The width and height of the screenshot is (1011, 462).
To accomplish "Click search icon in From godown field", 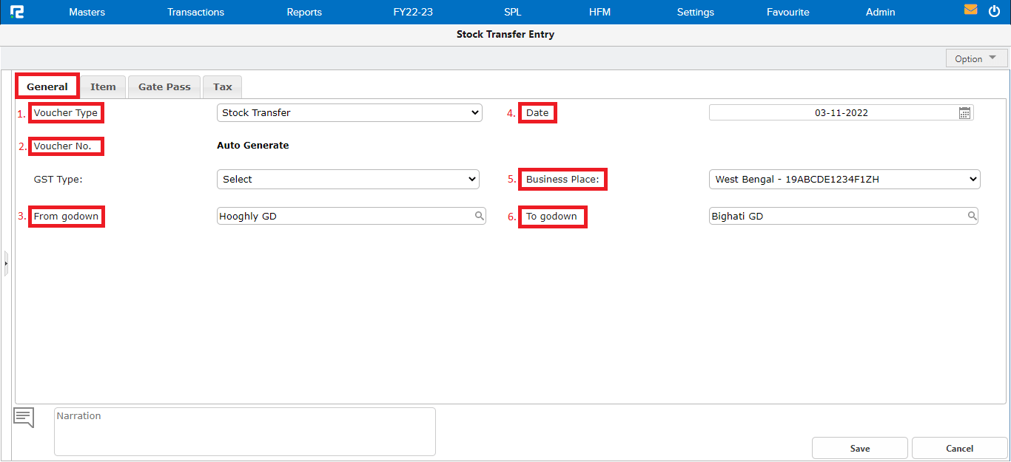I will [x=480, y=216].
